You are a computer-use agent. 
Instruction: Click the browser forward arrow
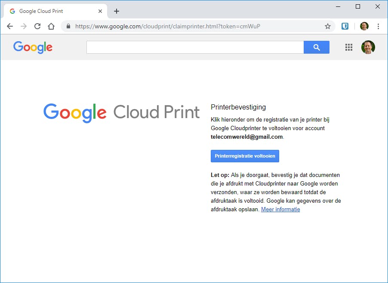[x=24, y=26]
